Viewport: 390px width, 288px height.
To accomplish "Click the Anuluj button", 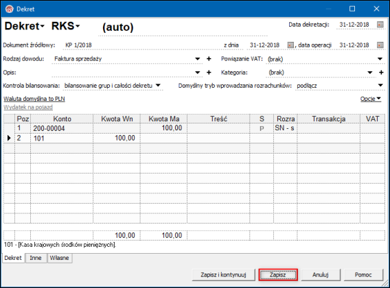I will pyautogui.click(x=321, y=275).
